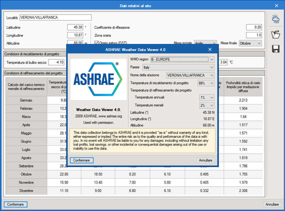This screenshot has height=211, width=285.
Task: Open the WMO region dropdown
Action: click(182, 59)
